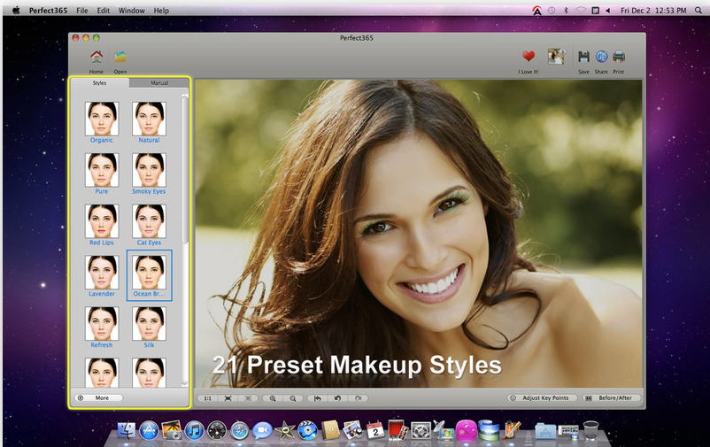This screenshot has width=710, height=447.
Task: Click the Fri Dec 2 12:53 PM clock
Action: (653, 11)
